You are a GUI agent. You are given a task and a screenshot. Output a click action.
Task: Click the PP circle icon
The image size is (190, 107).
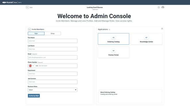pyautogui.click(x=114, y=51)
